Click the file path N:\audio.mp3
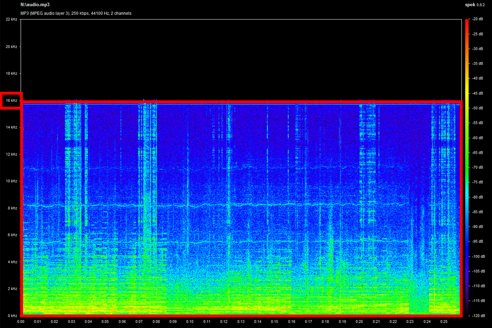 pos(35,5)
